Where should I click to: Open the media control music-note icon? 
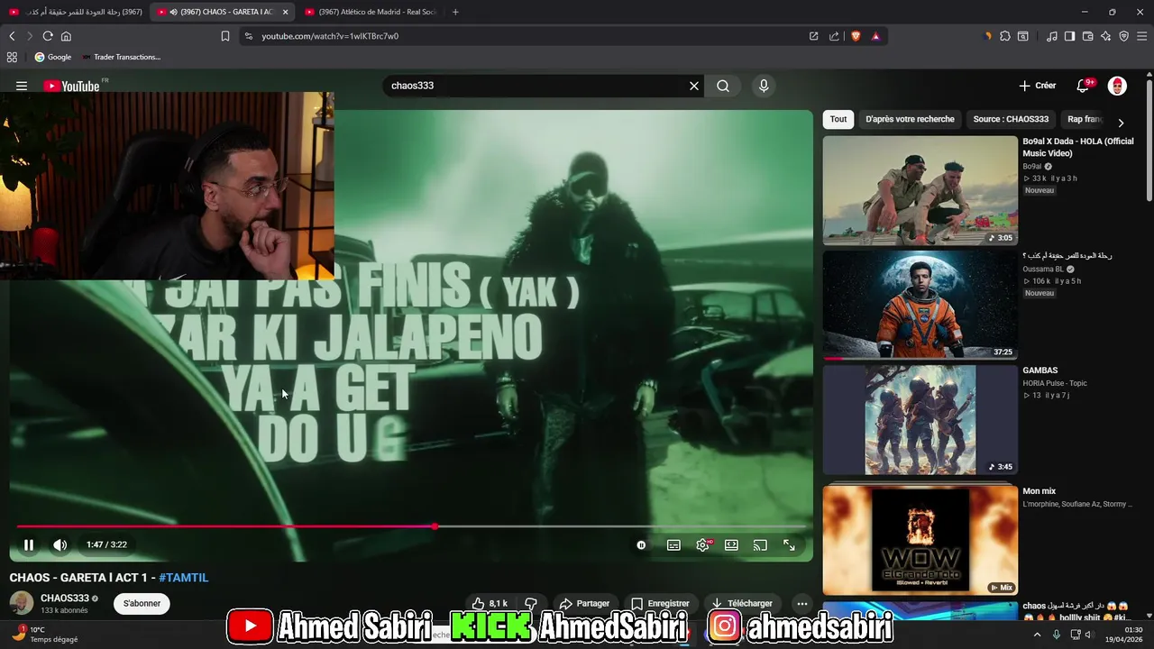coord(1052,36)
